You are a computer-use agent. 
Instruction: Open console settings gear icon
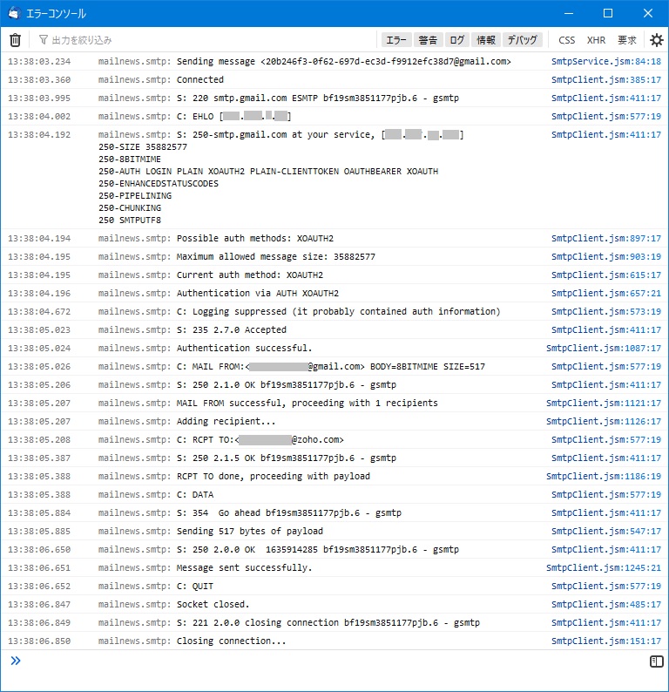point(657,40)
